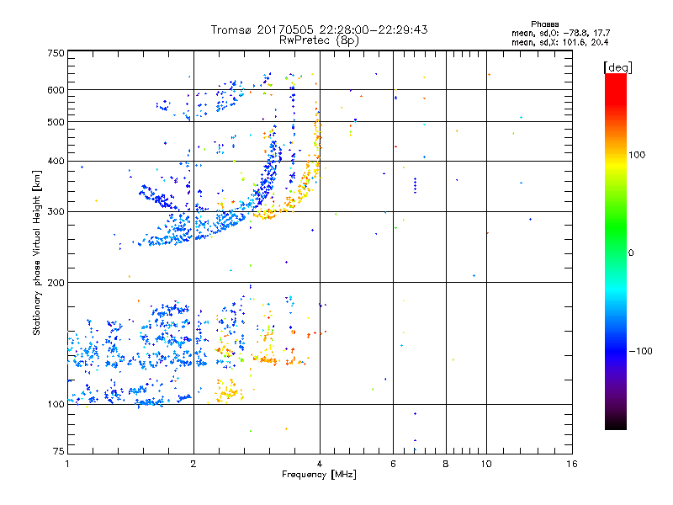Viewport: 673px width, 505px height.
Task: Click the y-axis tick label '600'
Action: (56, 90)
